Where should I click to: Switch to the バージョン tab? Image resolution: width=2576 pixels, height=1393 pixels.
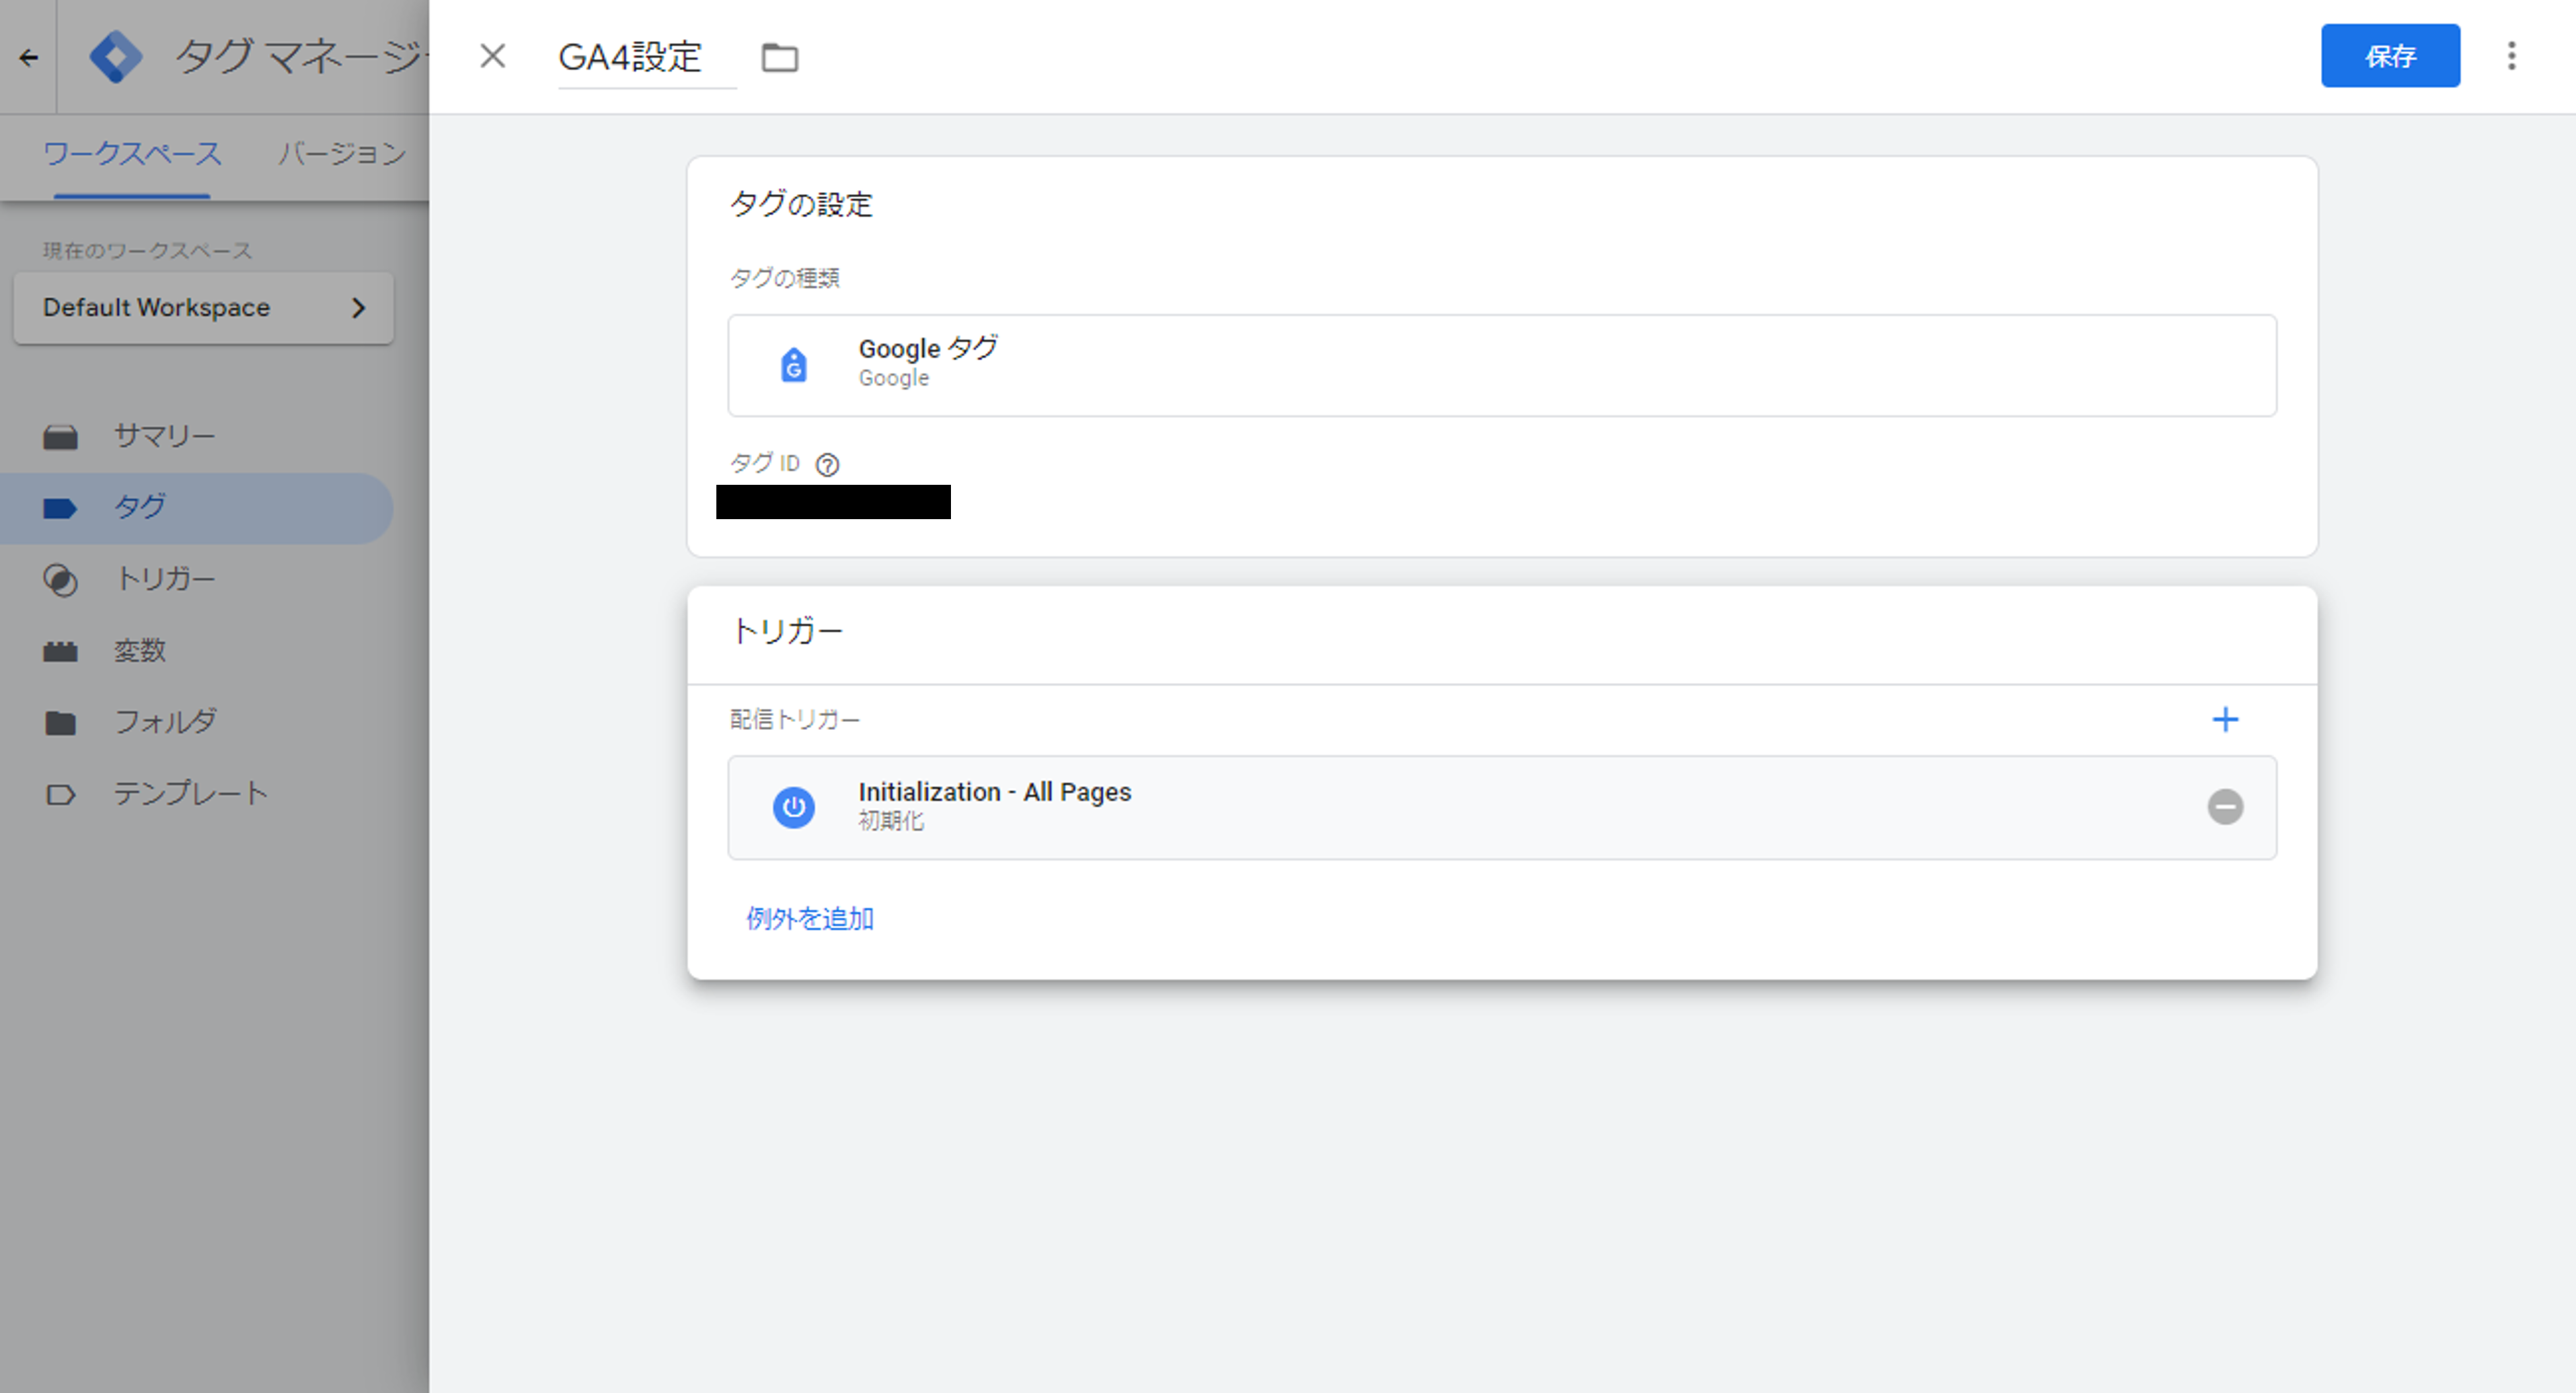[x=342, y=154]
